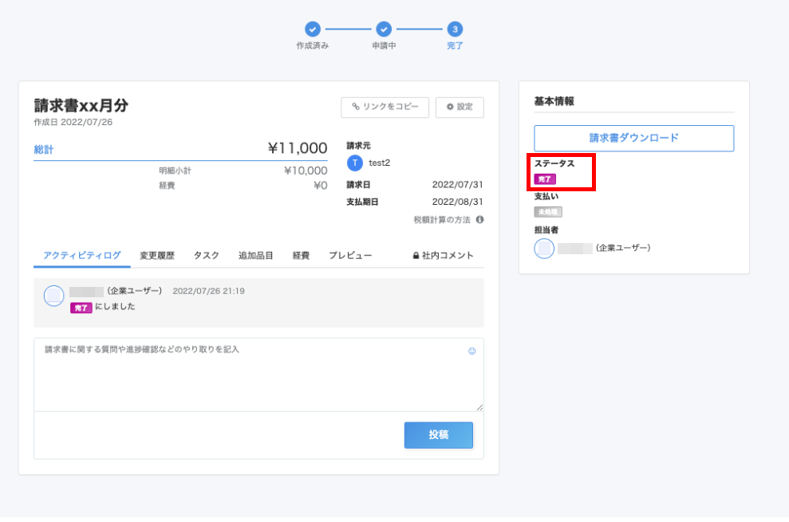789x522 pixels.
Task: Submit the comment with 投稿 button
Action: (x=439, y=435)
